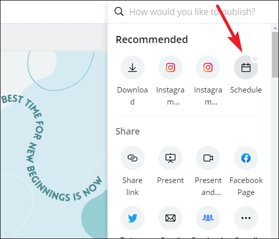Image resolution: width=279 pixels, height=239 pixels.
Task: Publish to Facebook Page
Action: tap(246, 158)
